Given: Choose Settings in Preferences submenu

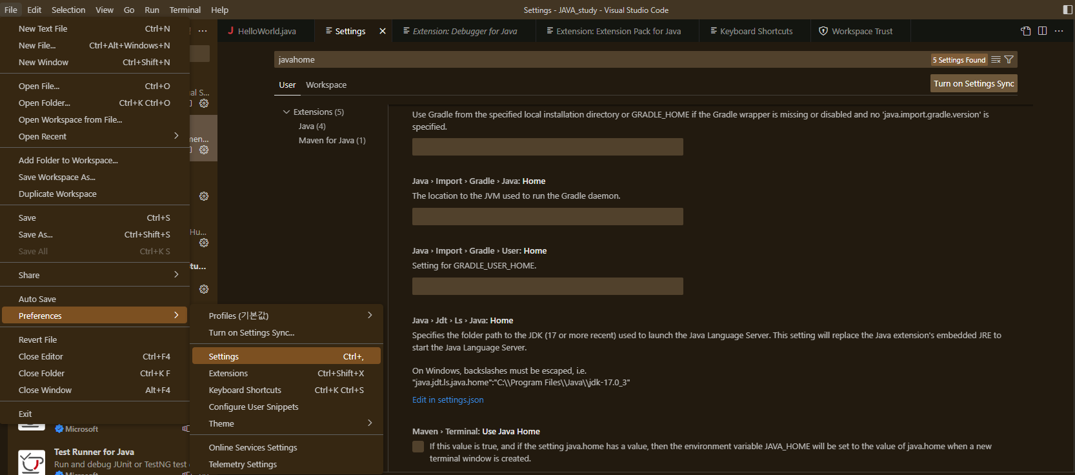Looking at the screenshot, I should pyautogui.click(x=286, y=356).
